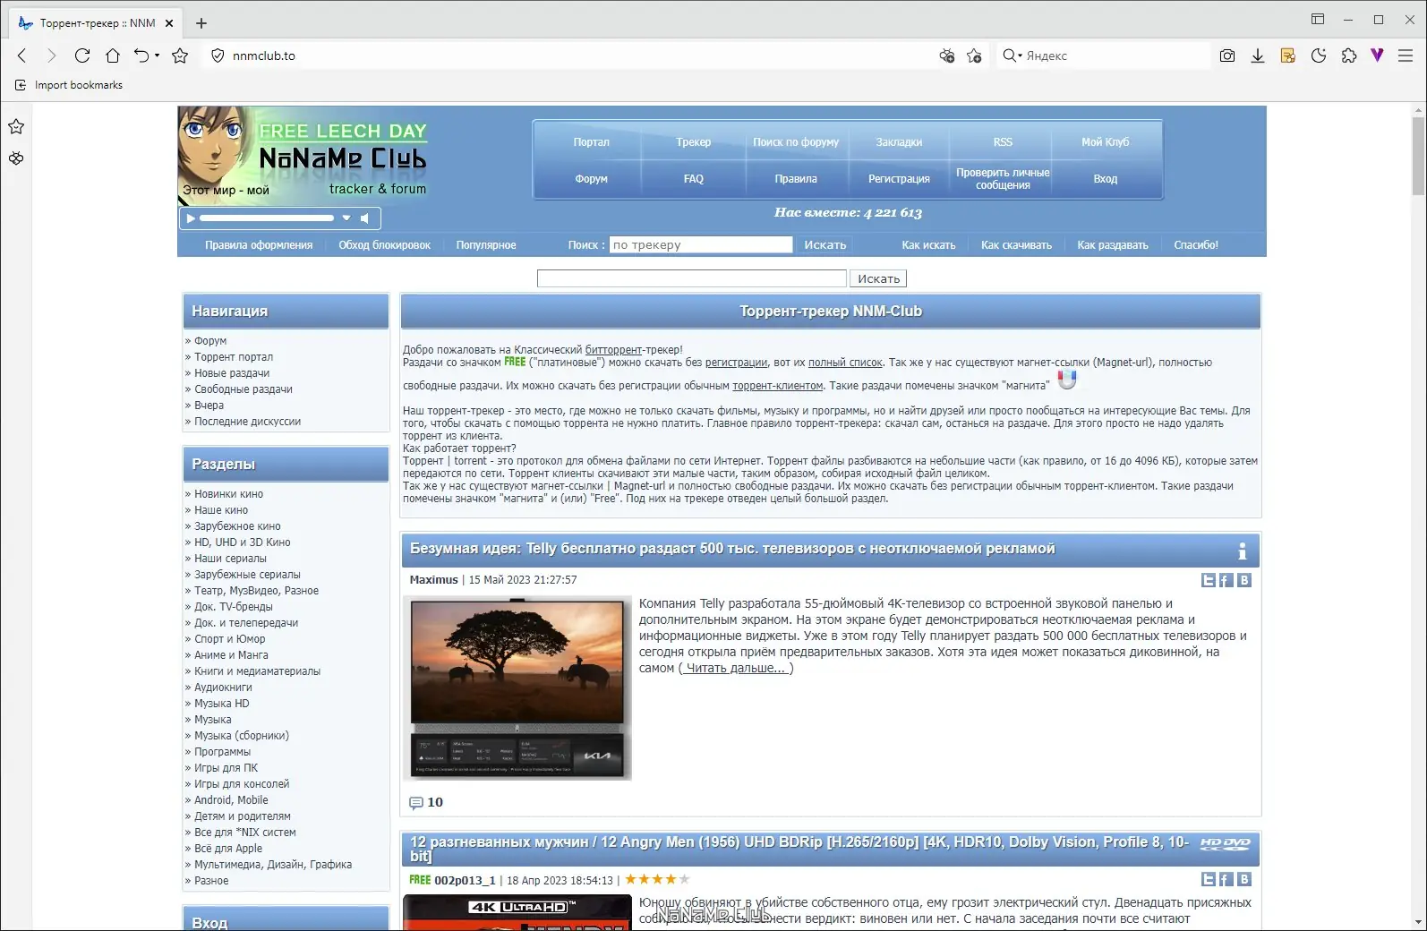Open the Telly TV thumbnail image
This screenshot has width=1427, height=931.
517,688
